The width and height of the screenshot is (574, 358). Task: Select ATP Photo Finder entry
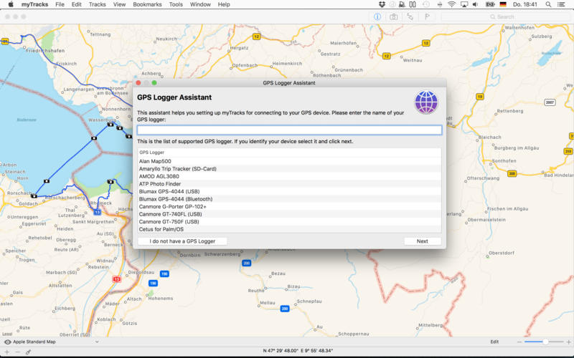click(x=289, y=184)
